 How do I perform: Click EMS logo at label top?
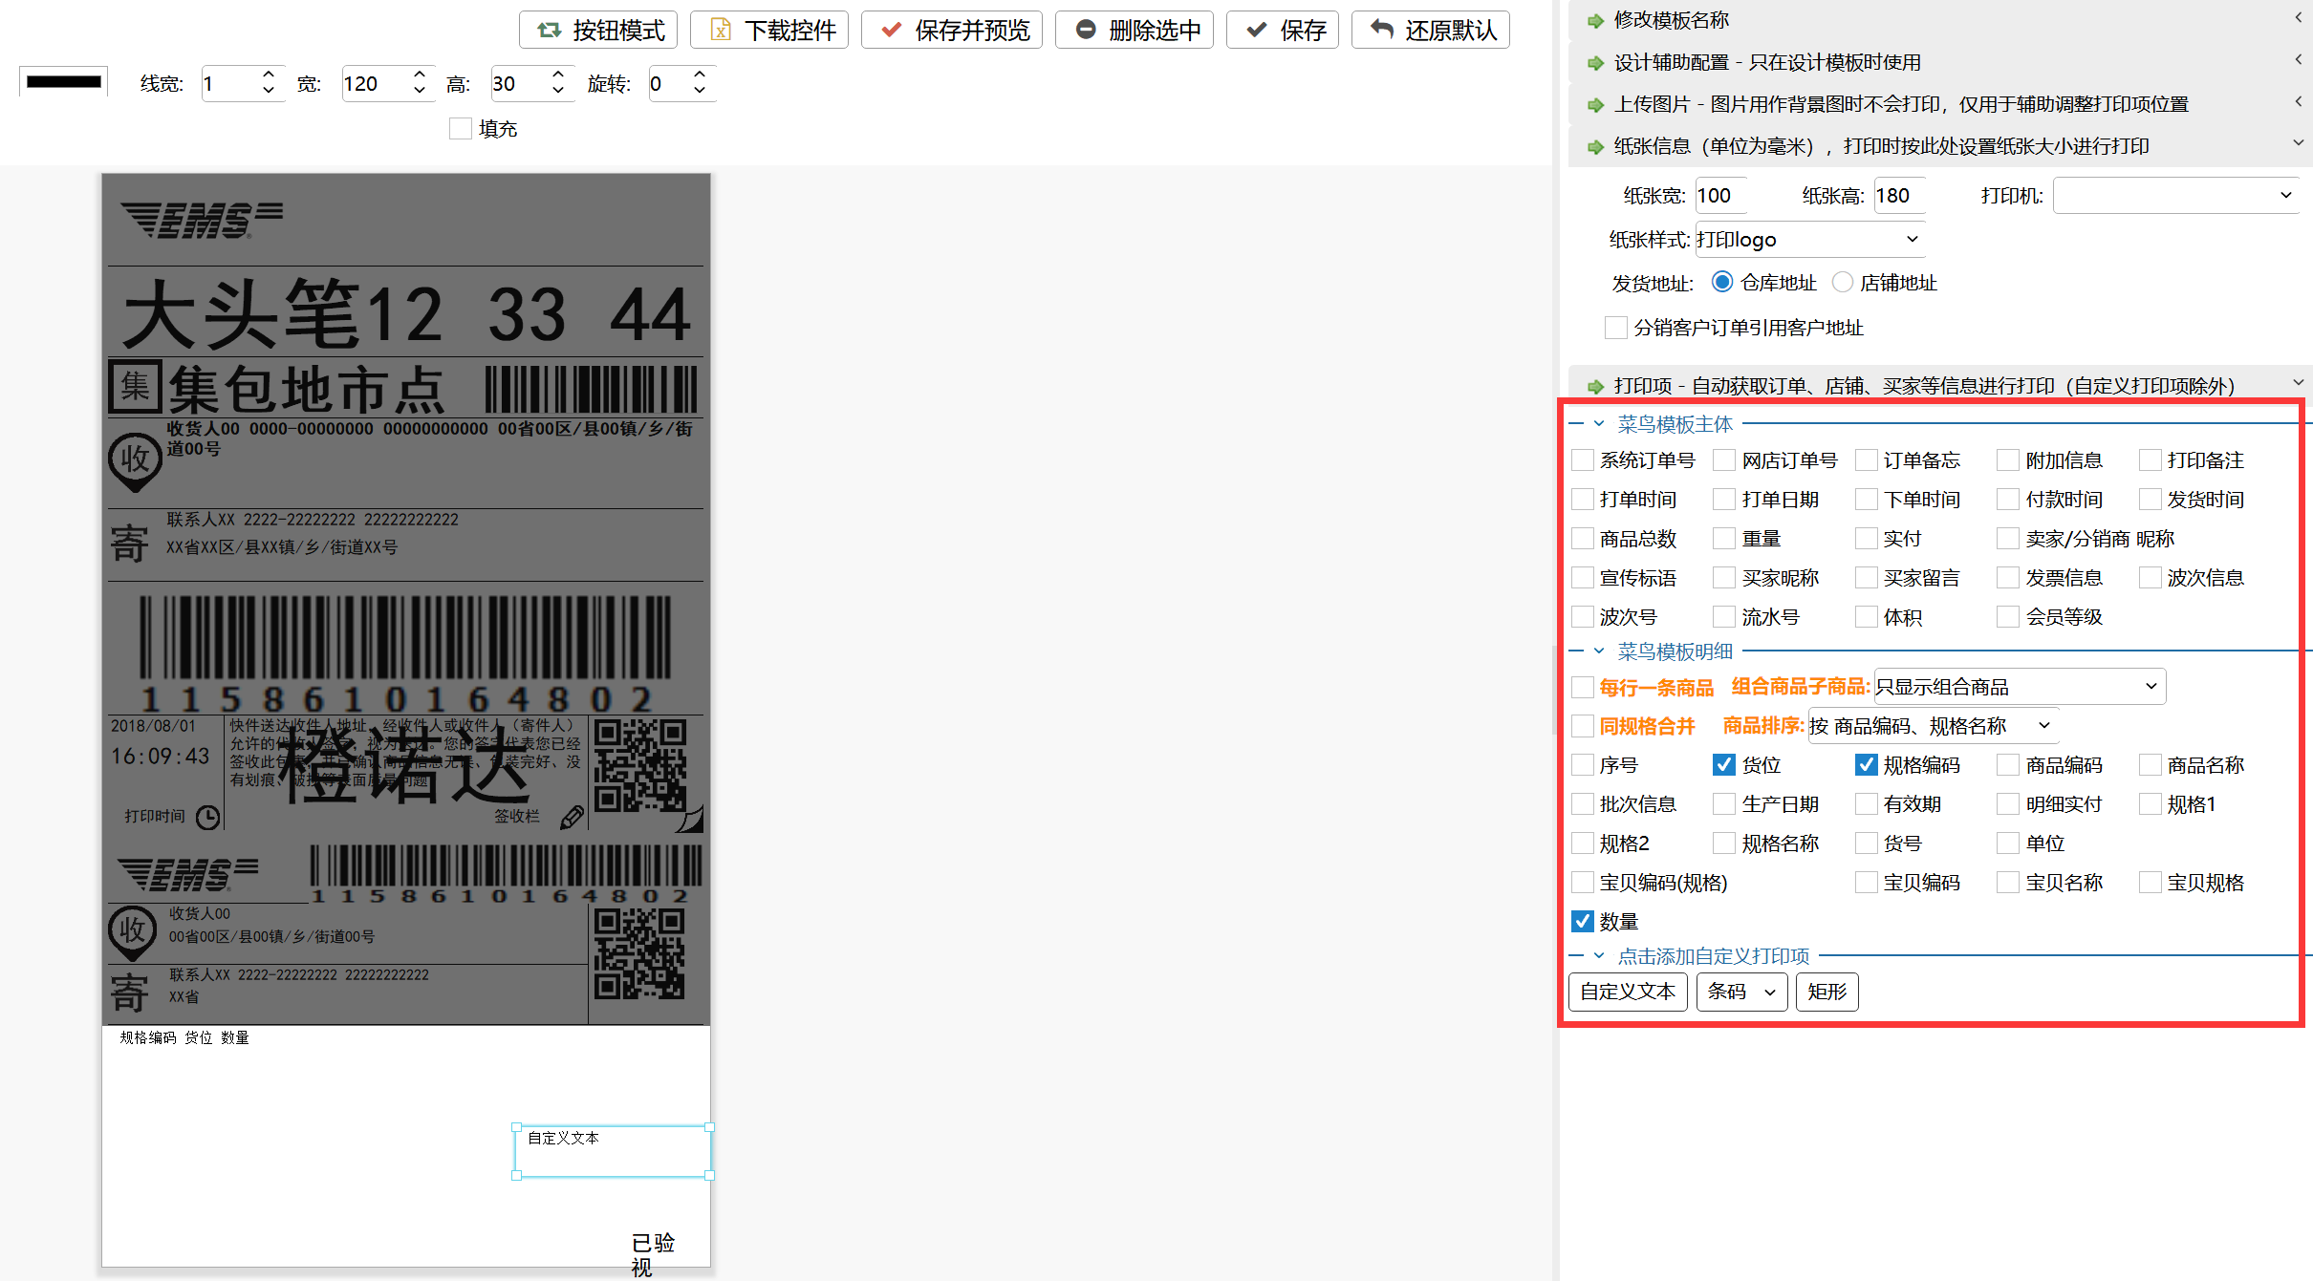(x=202, y=220)
